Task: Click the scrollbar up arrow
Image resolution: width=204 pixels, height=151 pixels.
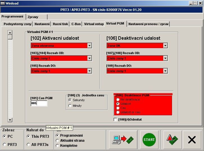Action: 10,32
